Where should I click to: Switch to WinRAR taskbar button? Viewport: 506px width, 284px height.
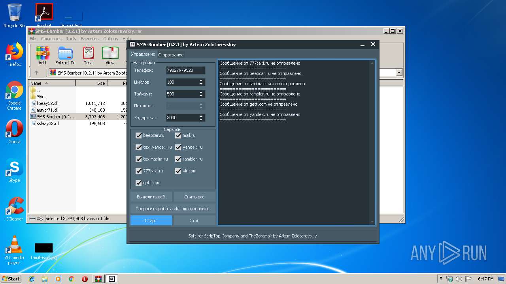pyautogui.click(x=98, y=279)
